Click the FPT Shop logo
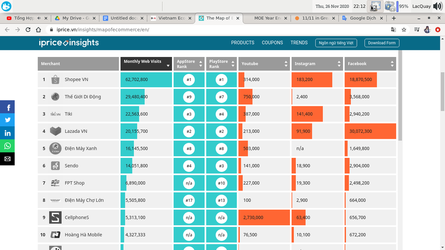The height and width of the screenshot is (250, 445). coord(55,183)
